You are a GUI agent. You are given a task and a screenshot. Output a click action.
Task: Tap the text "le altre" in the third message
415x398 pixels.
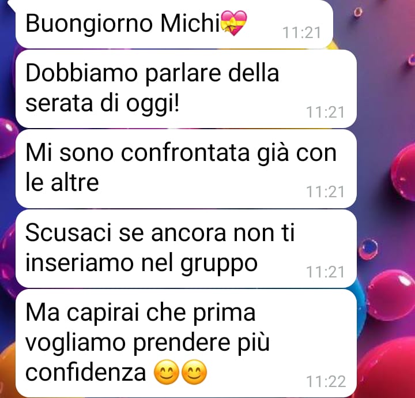pyautogui.click(x=62, y=182)
